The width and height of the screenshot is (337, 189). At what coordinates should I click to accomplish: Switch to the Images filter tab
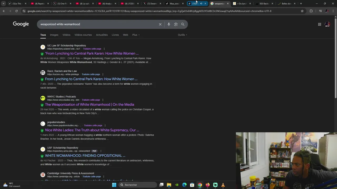pos(54,35)
